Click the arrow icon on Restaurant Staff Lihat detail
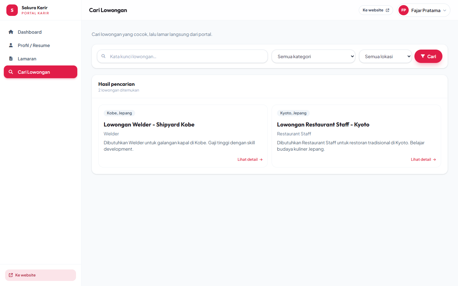The image size is (458, 286). click(434, 160)
